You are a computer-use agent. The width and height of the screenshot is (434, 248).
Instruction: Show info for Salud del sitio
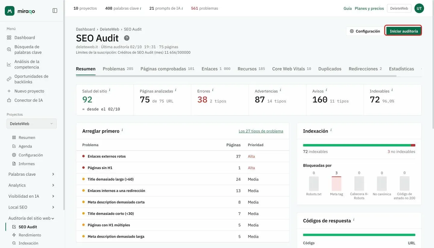point(110,90)
